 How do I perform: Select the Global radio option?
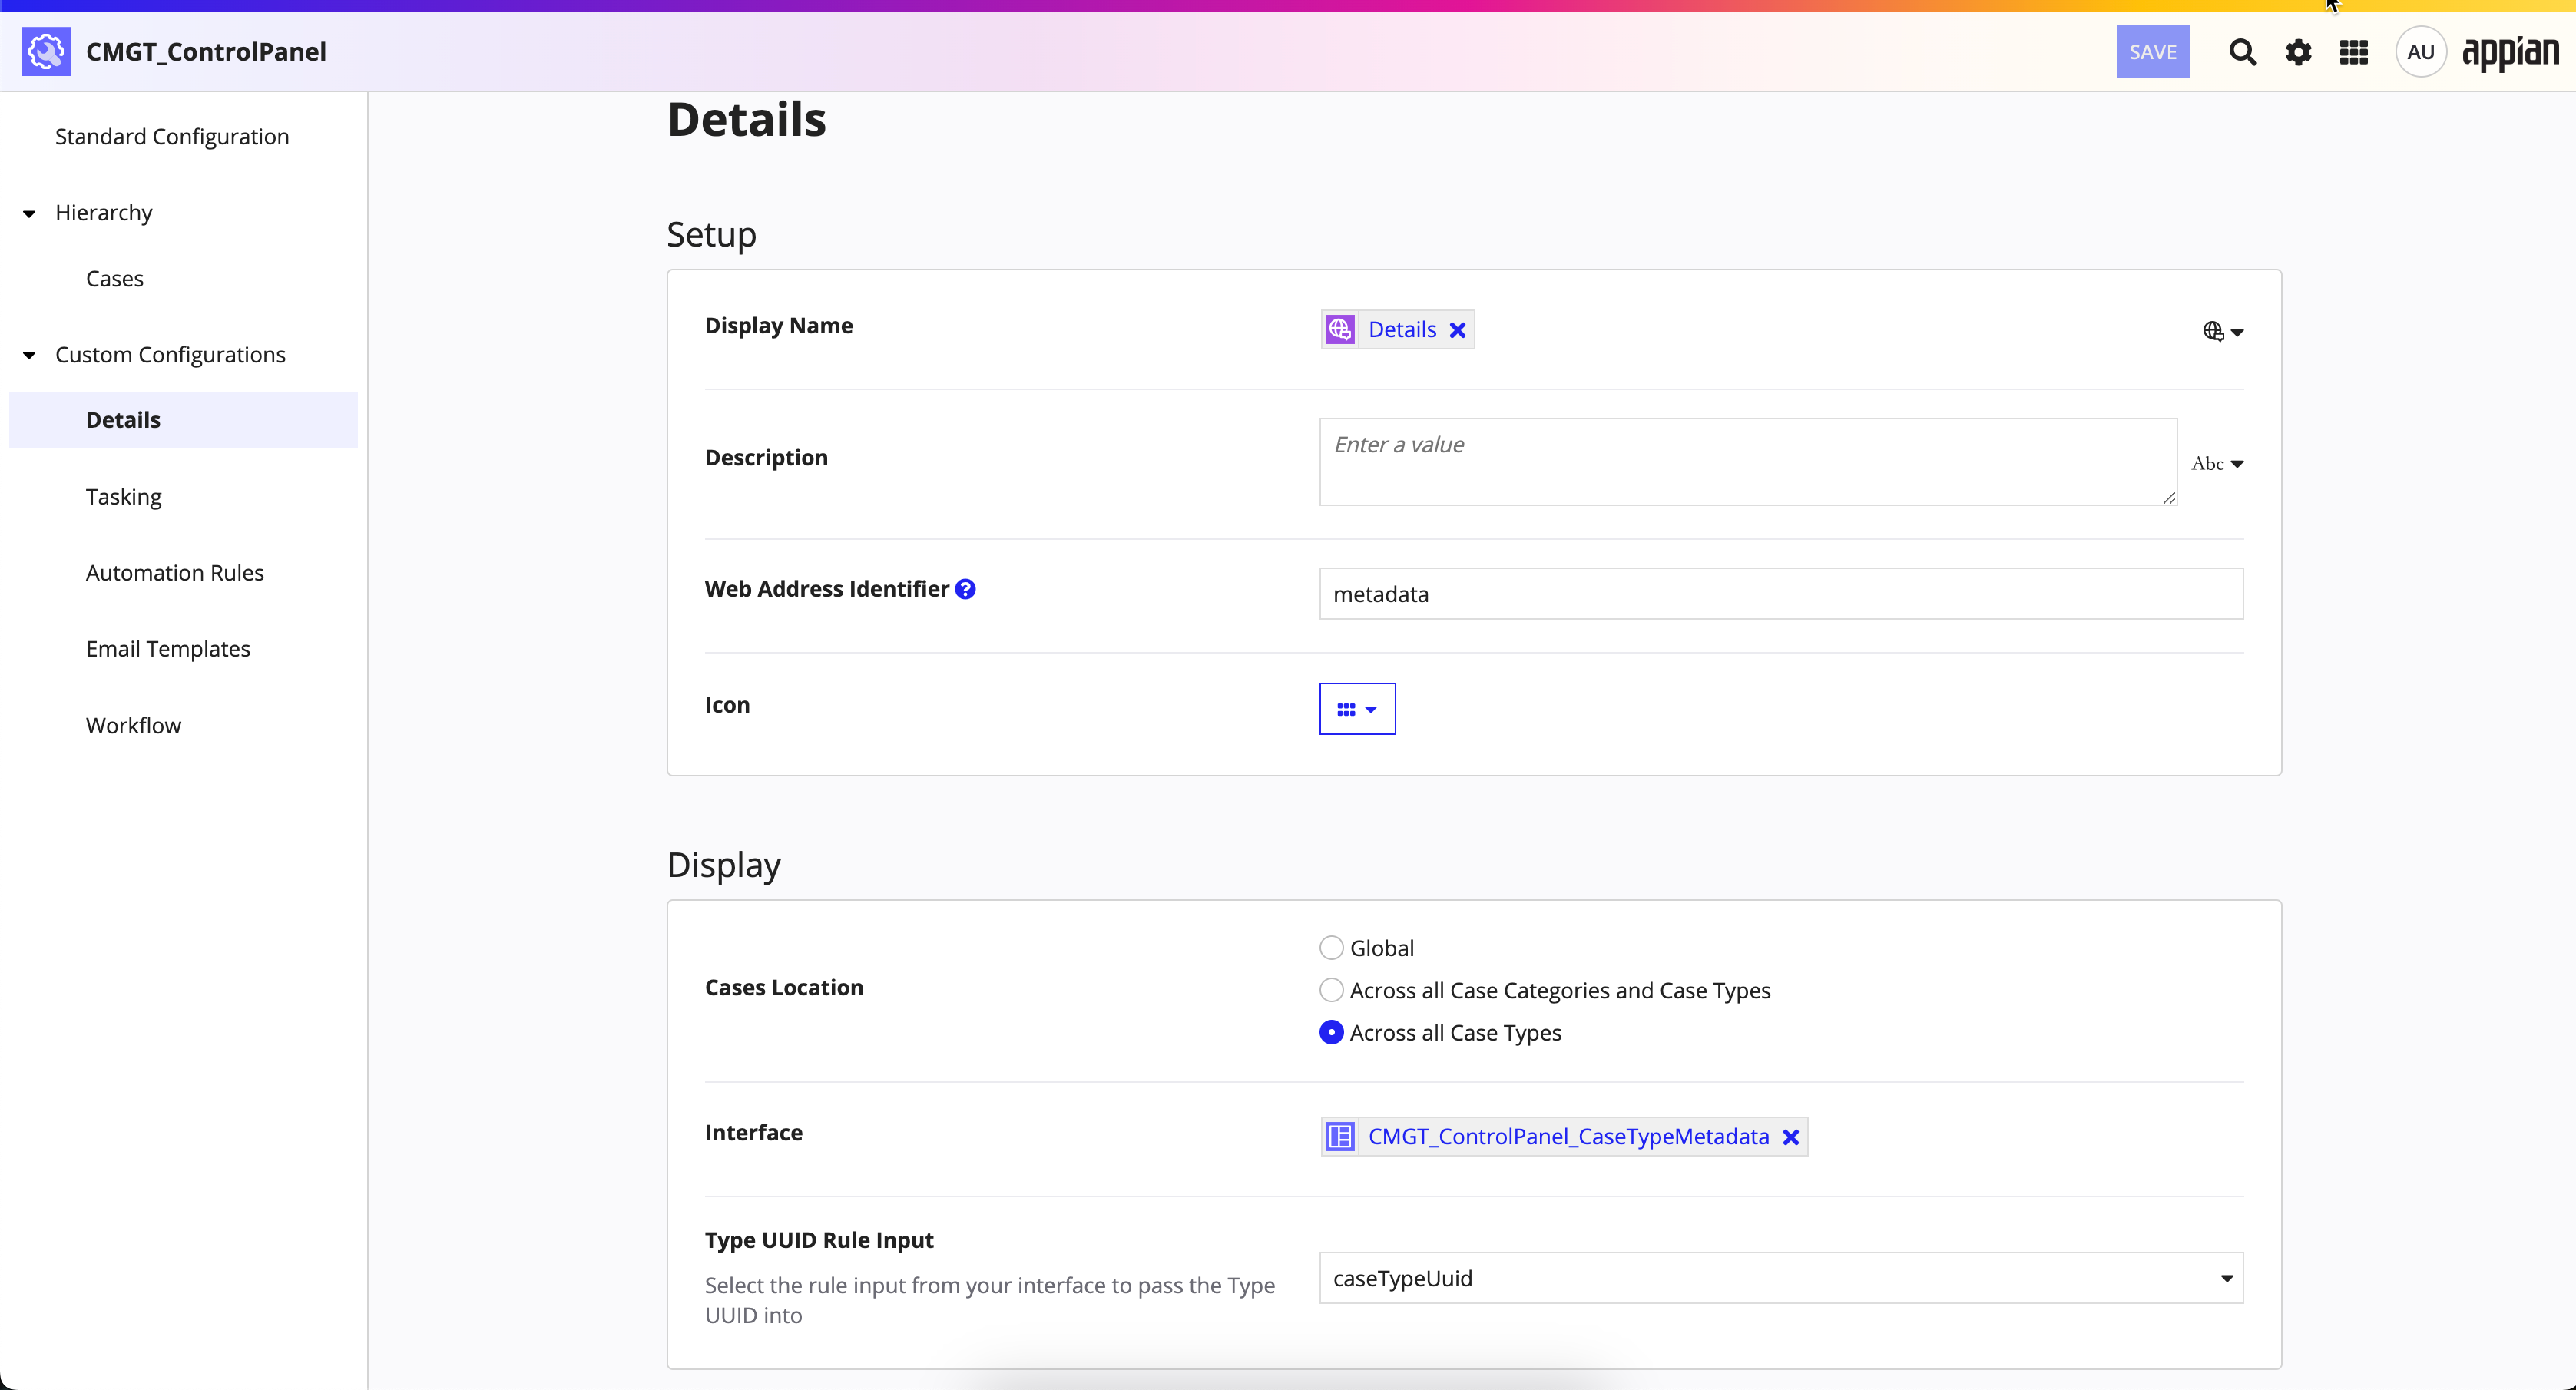tap(1331, 947)
